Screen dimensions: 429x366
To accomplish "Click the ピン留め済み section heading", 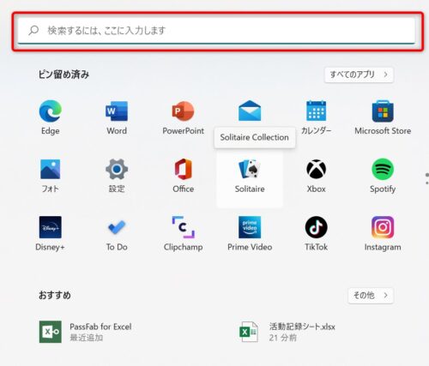I will (63, 75).
